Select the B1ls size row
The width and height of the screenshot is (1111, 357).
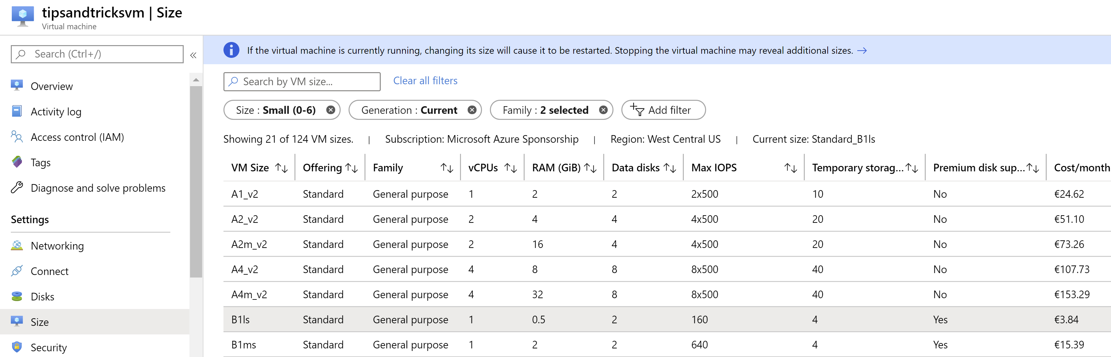[x=667, y=319]
